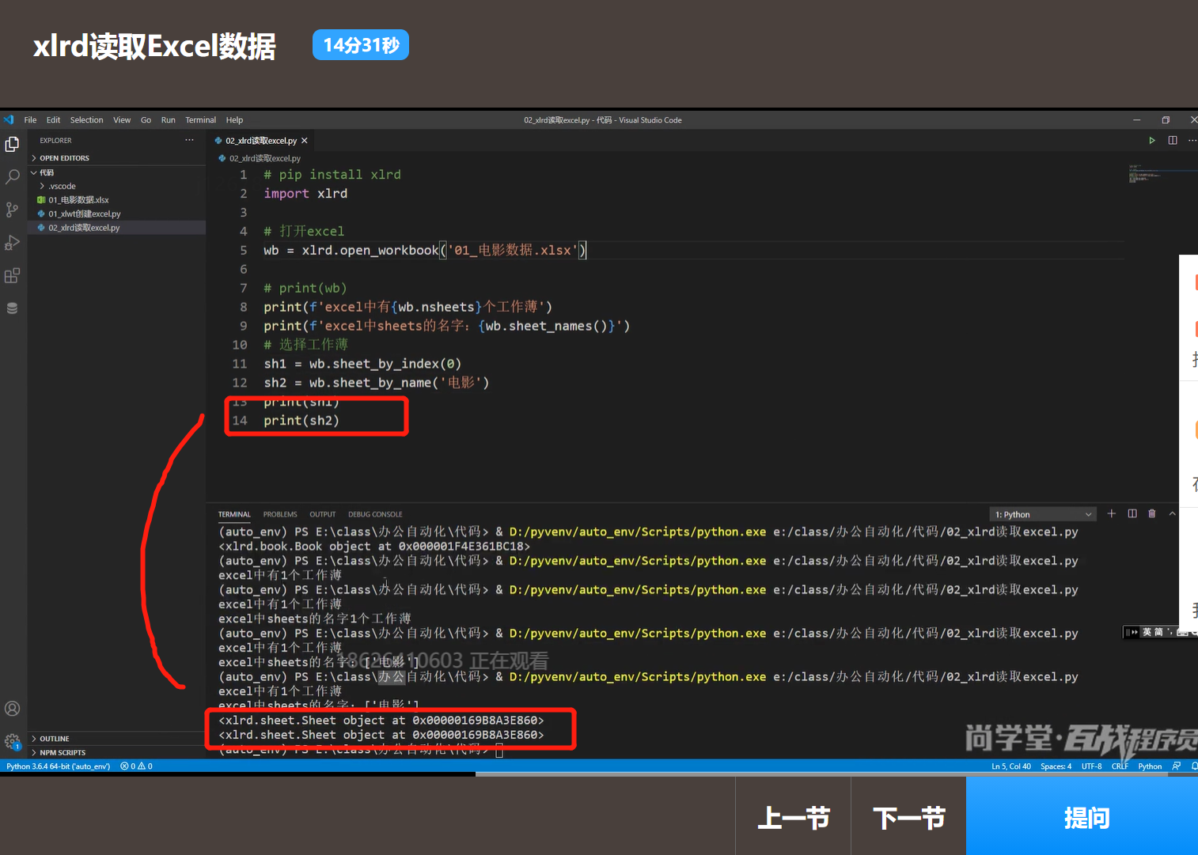Click the errors and warnings status indicator
The height and width of the screenshot is (855, 1198).
pos(136,766)
